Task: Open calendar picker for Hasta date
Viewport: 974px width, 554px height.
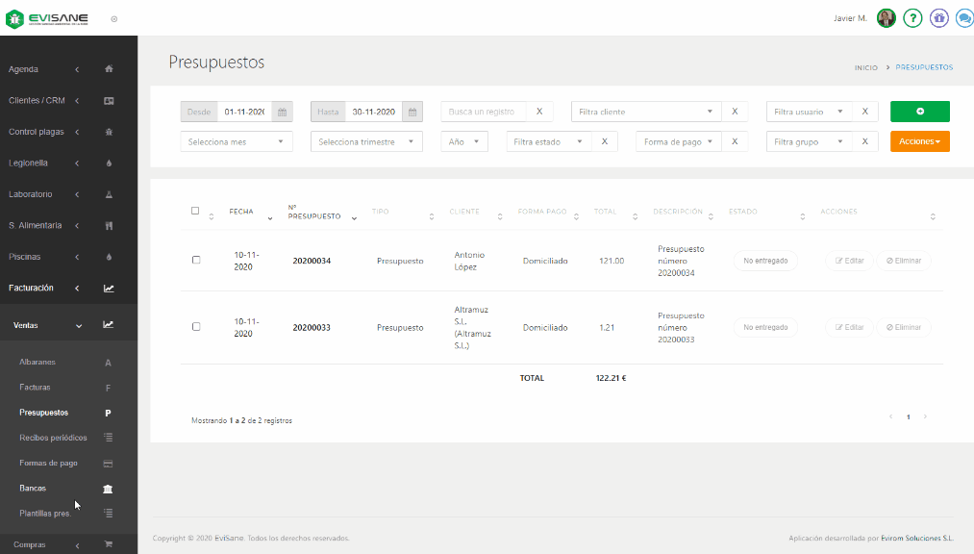Action: tap(412, 112)
